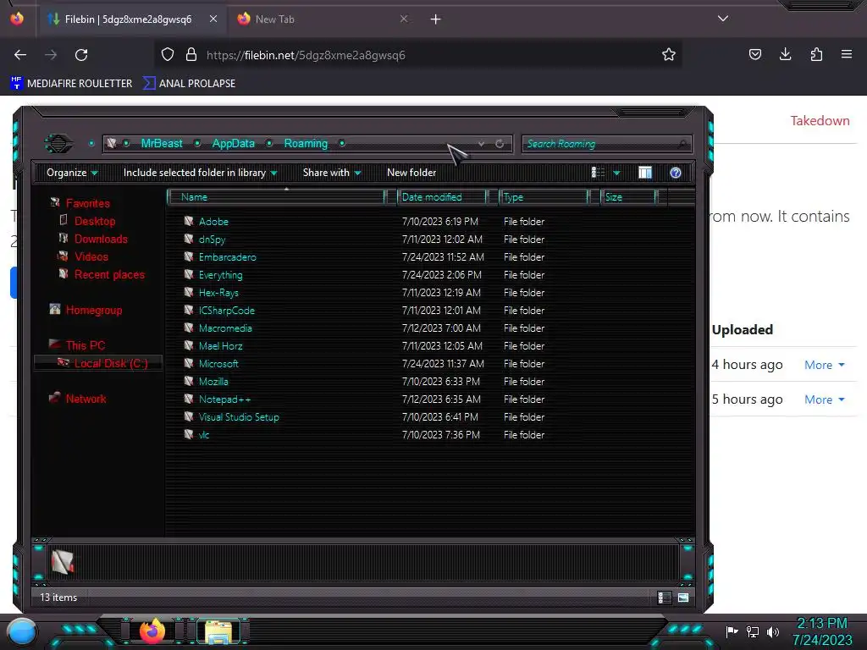Click the Search Roaming field

click(x=605, y=144)
